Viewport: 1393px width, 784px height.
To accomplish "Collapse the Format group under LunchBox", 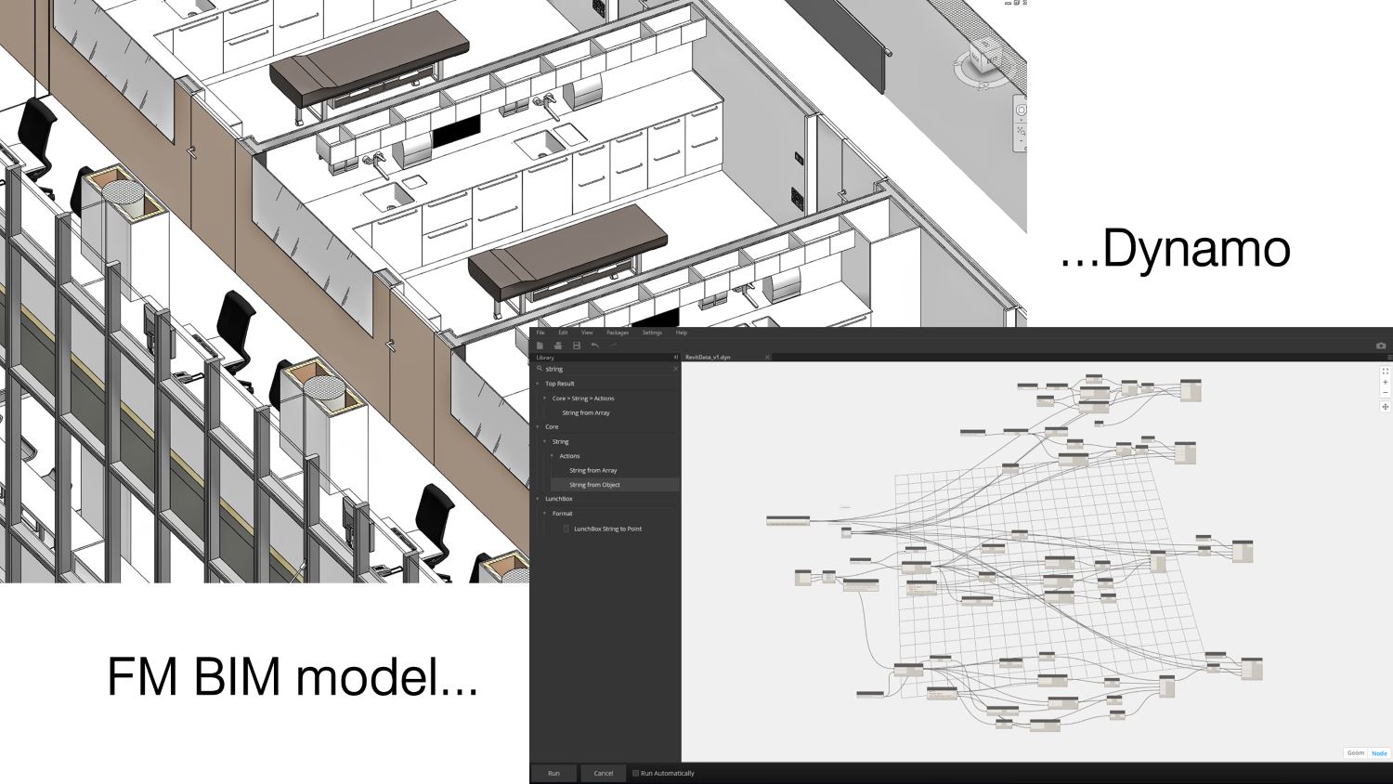I will coord(545,514).
